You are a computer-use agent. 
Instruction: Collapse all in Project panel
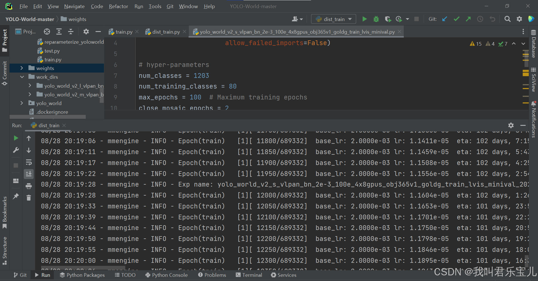[x=71, y=32]
